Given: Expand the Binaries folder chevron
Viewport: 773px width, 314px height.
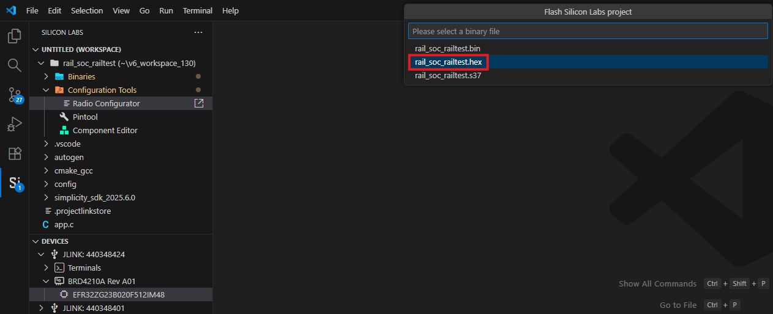Looking at the screenshot, I should (x=46, y=76).
